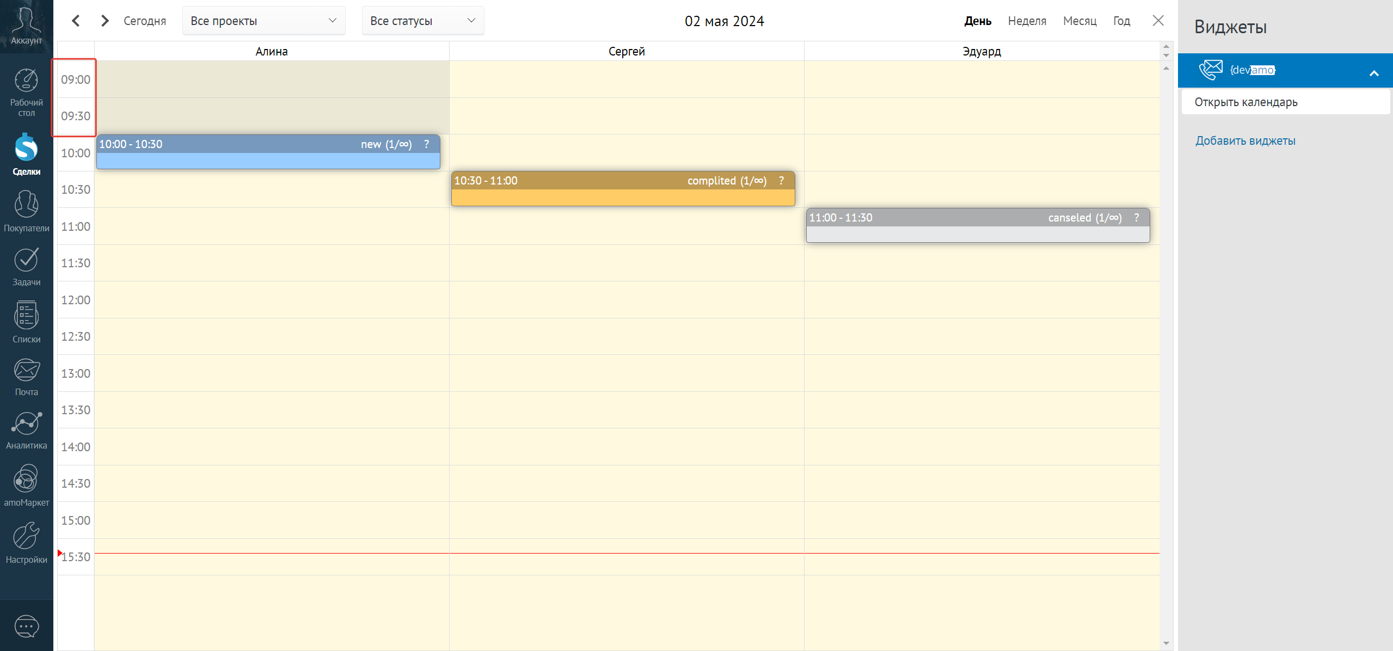
Task: Click Добавить виджеты link
Action: click(1245, 140)
